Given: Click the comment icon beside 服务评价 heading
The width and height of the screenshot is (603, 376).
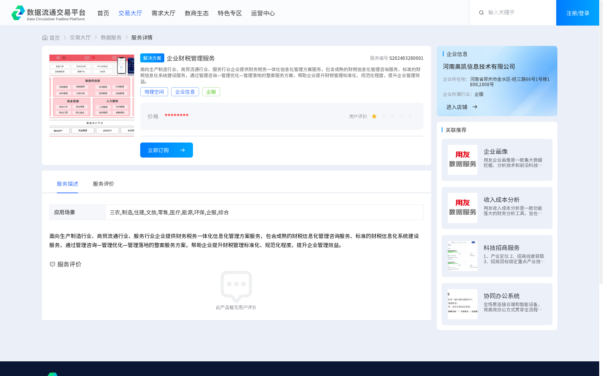Looking at the screenshot, I should (52, 264).
